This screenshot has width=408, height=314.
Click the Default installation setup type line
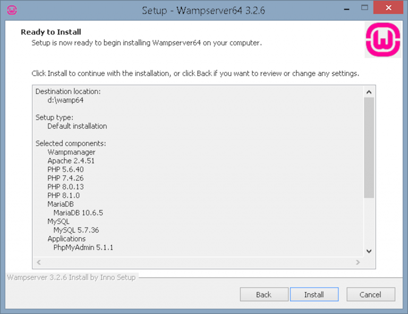77,126
